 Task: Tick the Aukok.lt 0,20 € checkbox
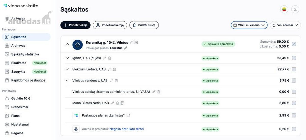pyautogui.click(x=294, y=129)
